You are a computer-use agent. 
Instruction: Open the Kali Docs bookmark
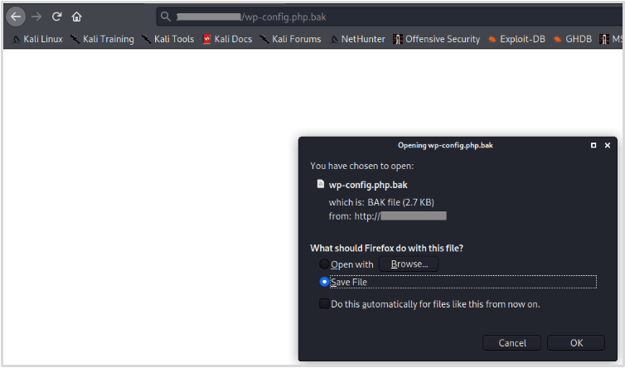(228, 39)
